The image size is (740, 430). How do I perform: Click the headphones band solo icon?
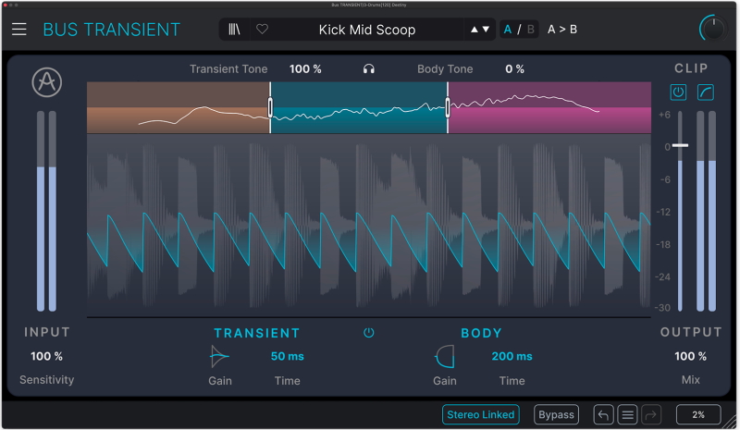click(369, 69)
